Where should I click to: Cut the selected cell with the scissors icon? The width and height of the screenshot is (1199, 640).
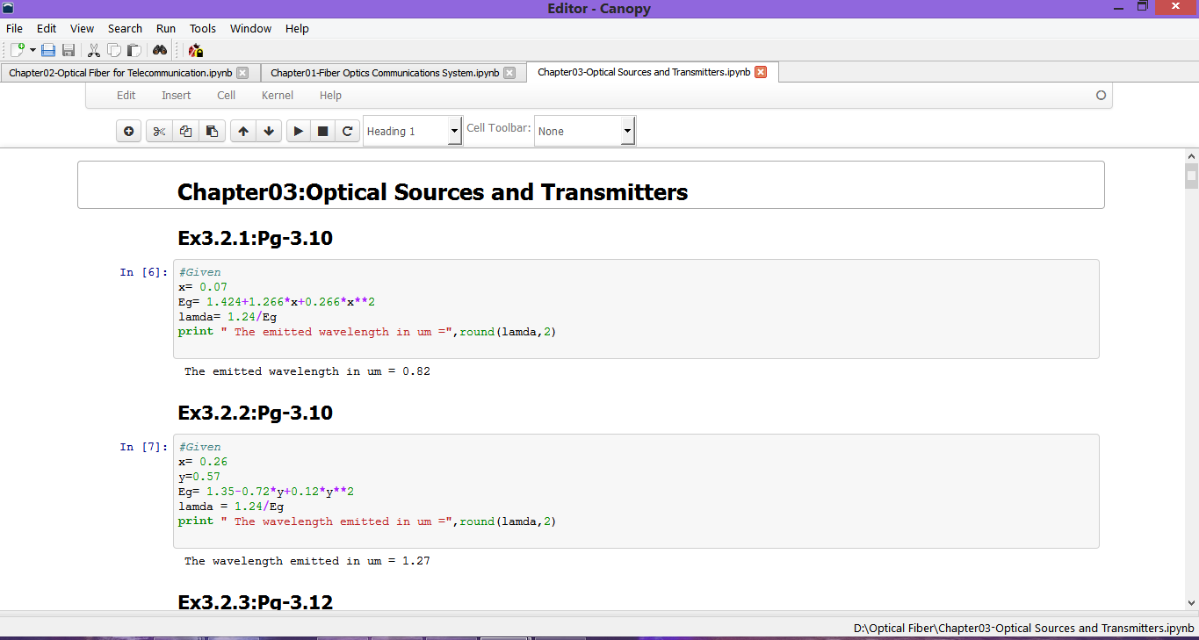click(x=159, y=132)
